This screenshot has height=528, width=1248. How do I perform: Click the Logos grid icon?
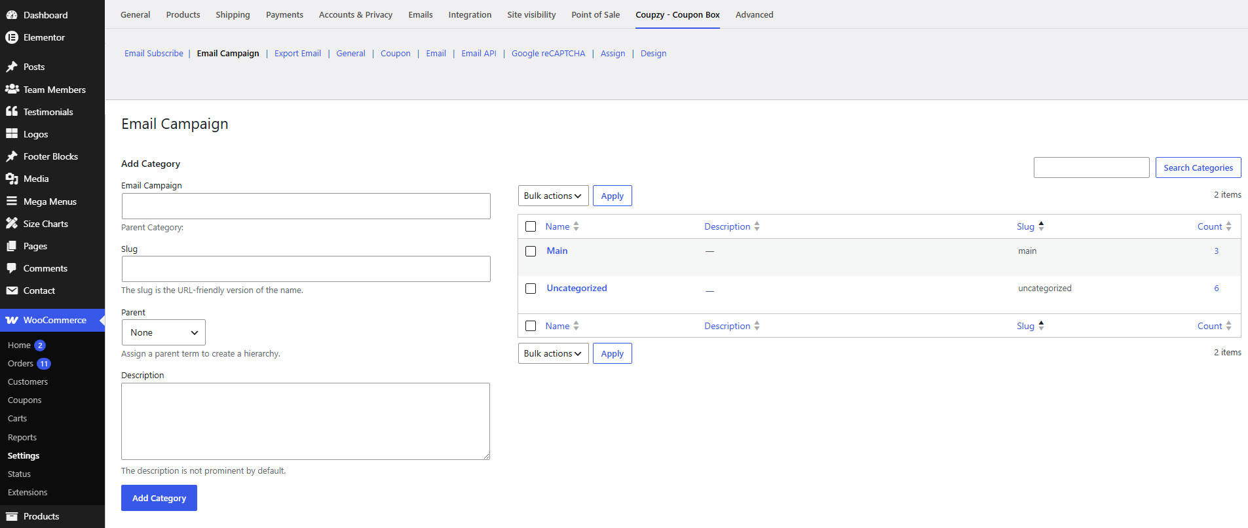(12, 134)
